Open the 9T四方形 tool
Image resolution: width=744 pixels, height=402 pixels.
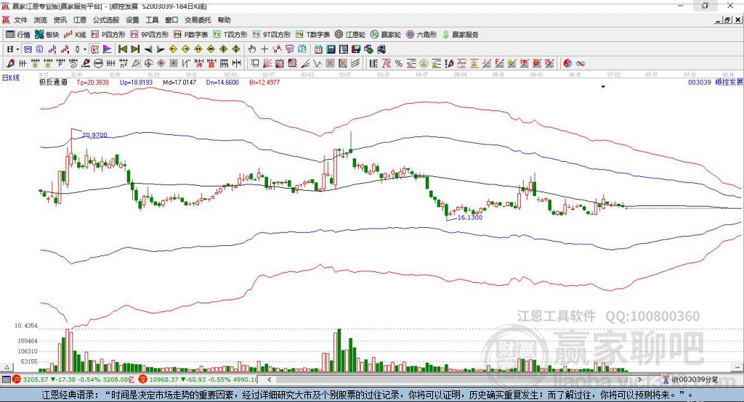click(272, 35)
